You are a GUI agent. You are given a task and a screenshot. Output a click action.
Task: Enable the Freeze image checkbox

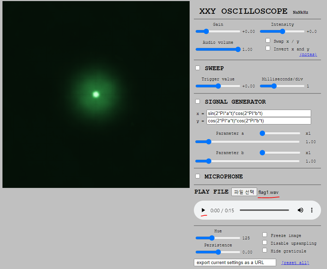(x=264, y=235)
